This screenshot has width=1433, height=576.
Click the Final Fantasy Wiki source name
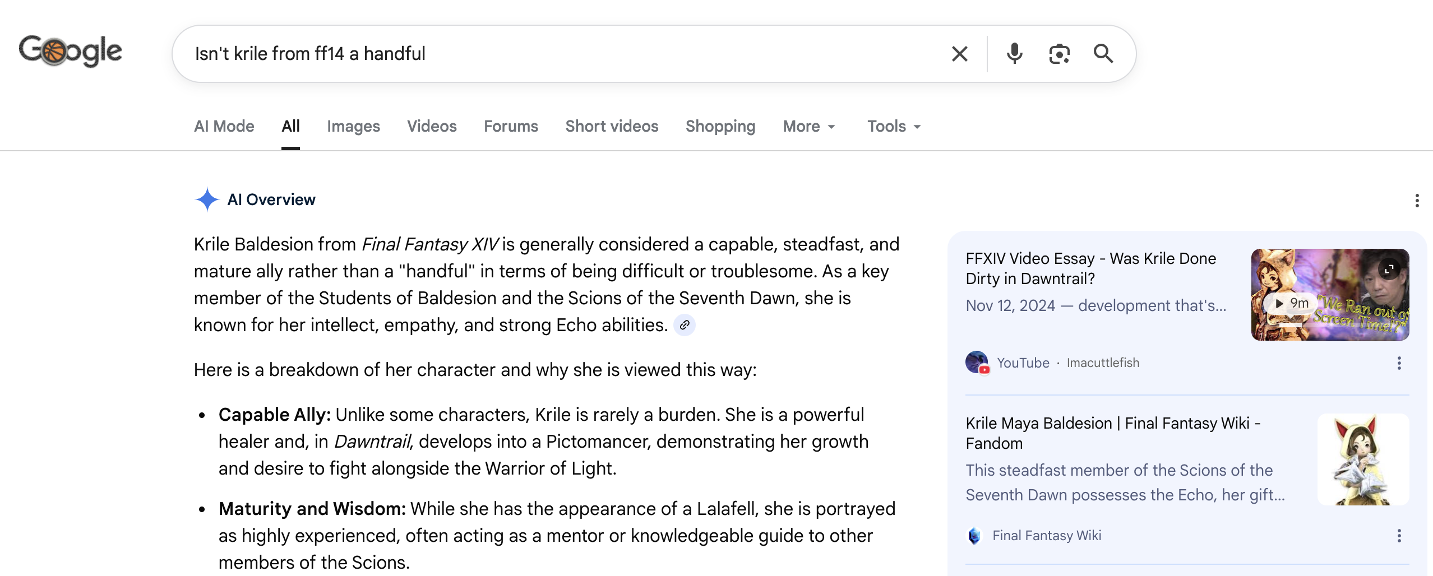pyautogui.click(x=1047, y=536)
